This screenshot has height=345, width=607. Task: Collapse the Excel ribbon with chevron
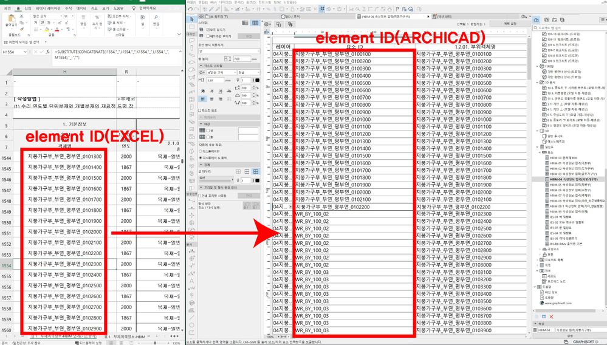point(179,35)
